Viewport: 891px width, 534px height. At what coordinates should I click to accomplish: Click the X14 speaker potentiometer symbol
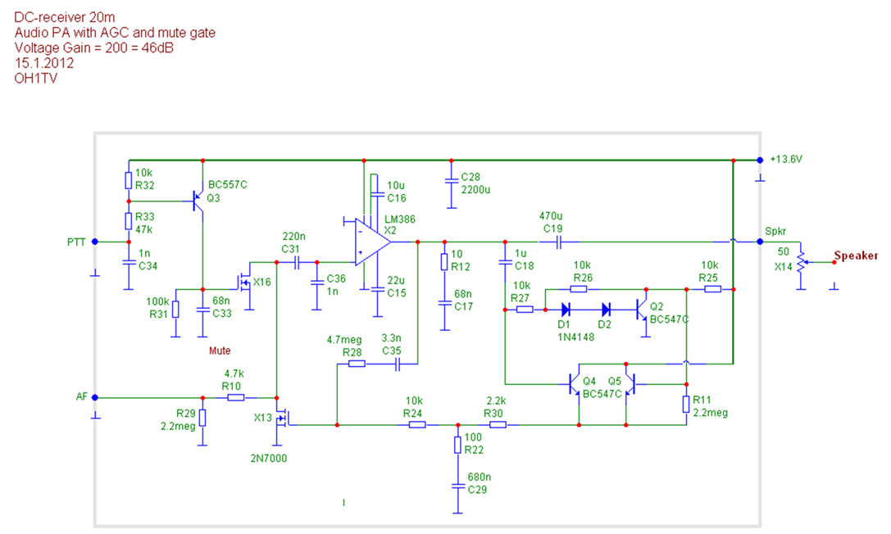[x=800, y=262]
